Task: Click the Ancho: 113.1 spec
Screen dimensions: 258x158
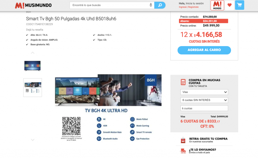Action: tap(105, 35)
